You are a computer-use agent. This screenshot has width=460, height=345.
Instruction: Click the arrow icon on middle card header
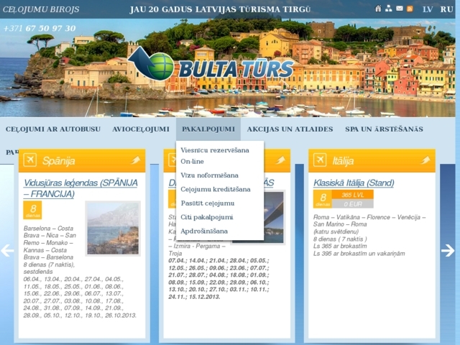click(280, 160)
